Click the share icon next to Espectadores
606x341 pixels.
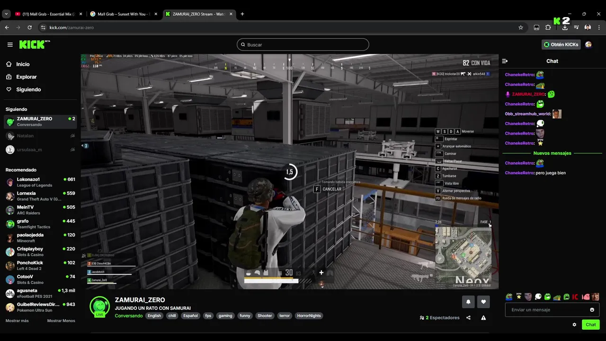pos(468,318)
